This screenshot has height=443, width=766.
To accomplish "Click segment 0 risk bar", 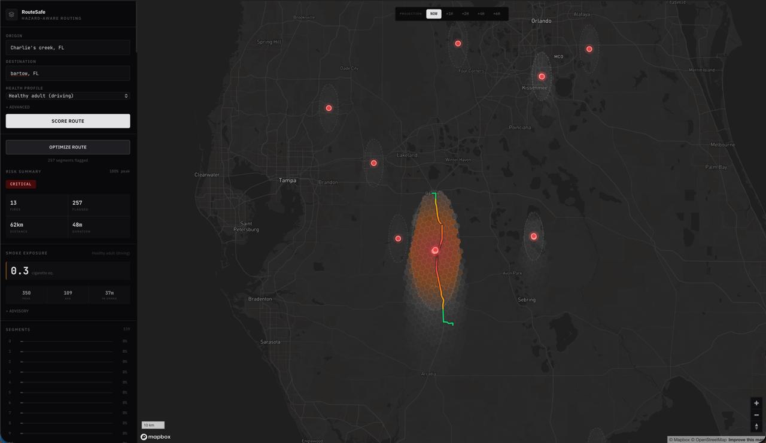I will [x=66, y=341].
